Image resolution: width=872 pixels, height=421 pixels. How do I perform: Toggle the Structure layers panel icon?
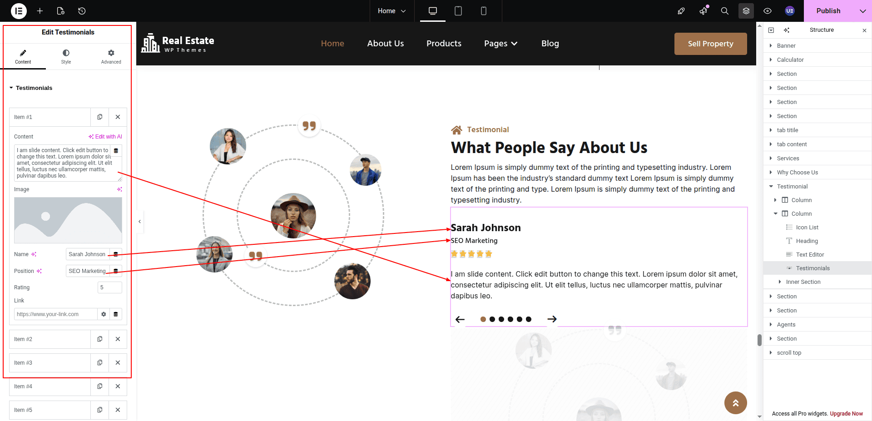(746, 11)
